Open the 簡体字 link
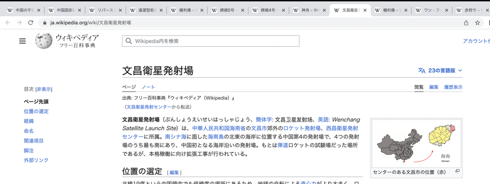The width and height of the screenshot is (490, 184). click(x=263, y=120)
